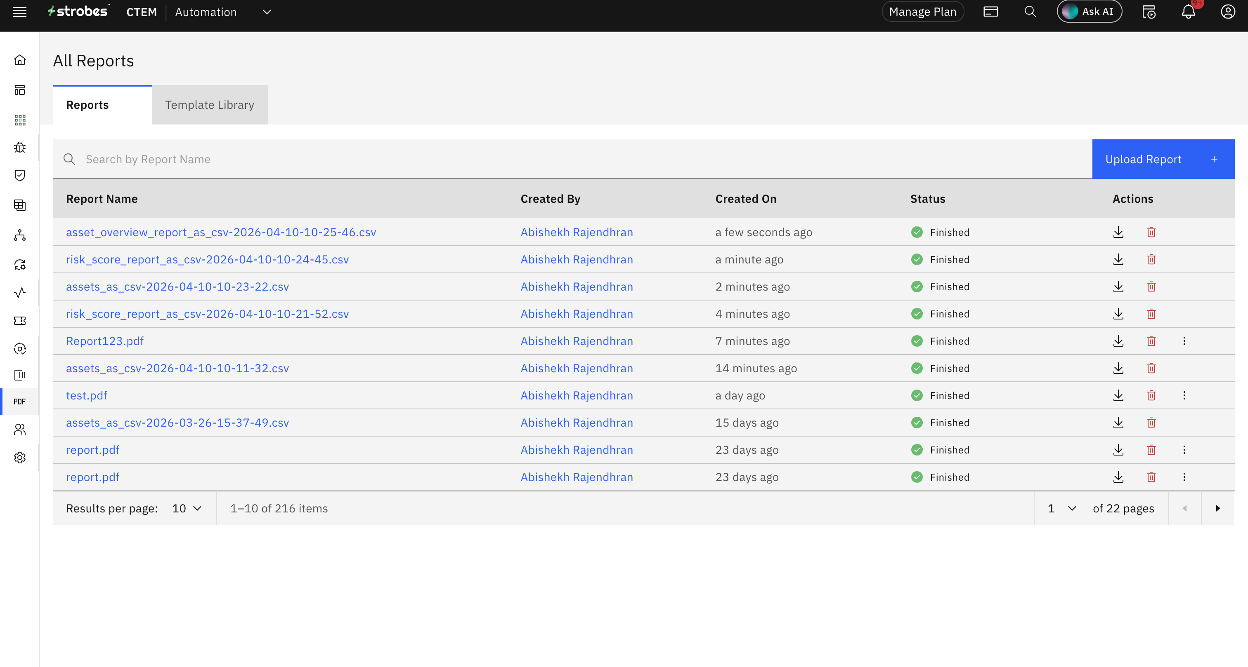Click the settings gear in sidebar
The height and width of the screenshot is (667, 1248).
20,458
